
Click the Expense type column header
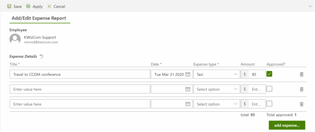pos(207,64)
